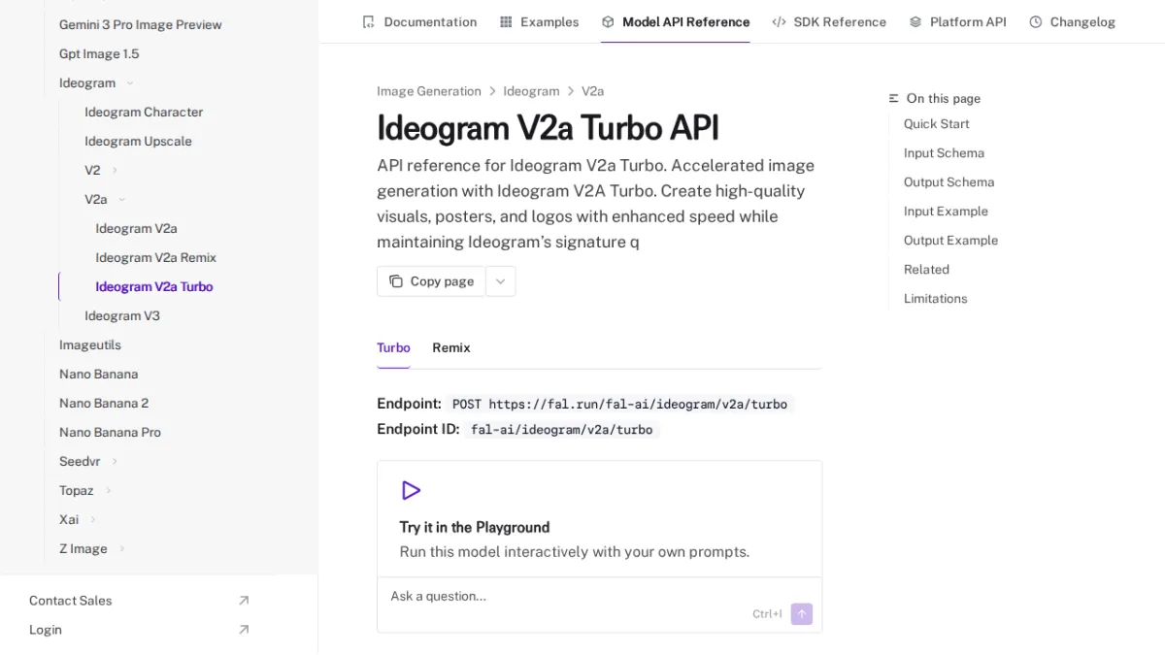Open Try it in the Playground card
1165x655 pixels.
point(600,519)
